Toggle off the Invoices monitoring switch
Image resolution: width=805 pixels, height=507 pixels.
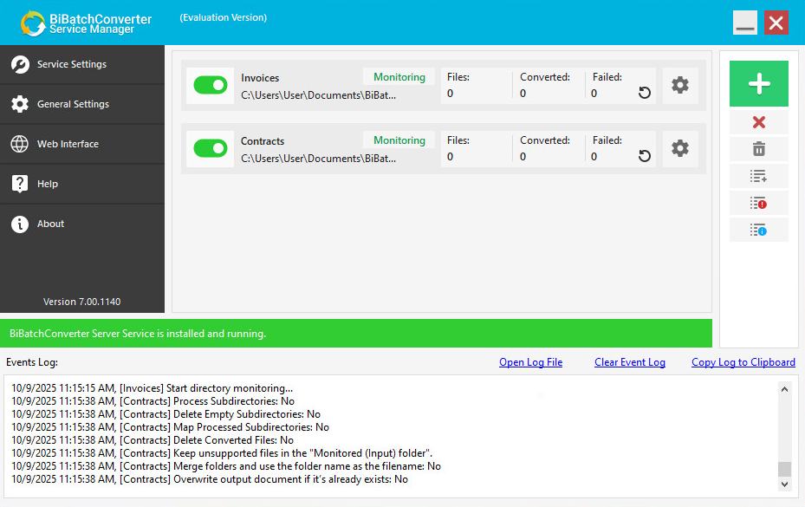210,85
